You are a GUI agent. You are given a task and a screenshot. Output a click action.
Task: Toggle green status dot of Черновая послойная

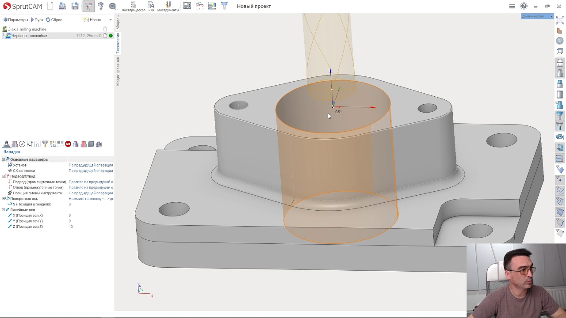(x=111, y=36)
